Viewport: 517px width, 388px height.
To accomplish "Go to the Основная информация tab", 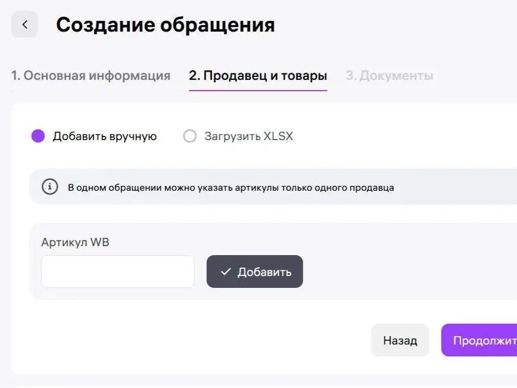I will (91, 76).
